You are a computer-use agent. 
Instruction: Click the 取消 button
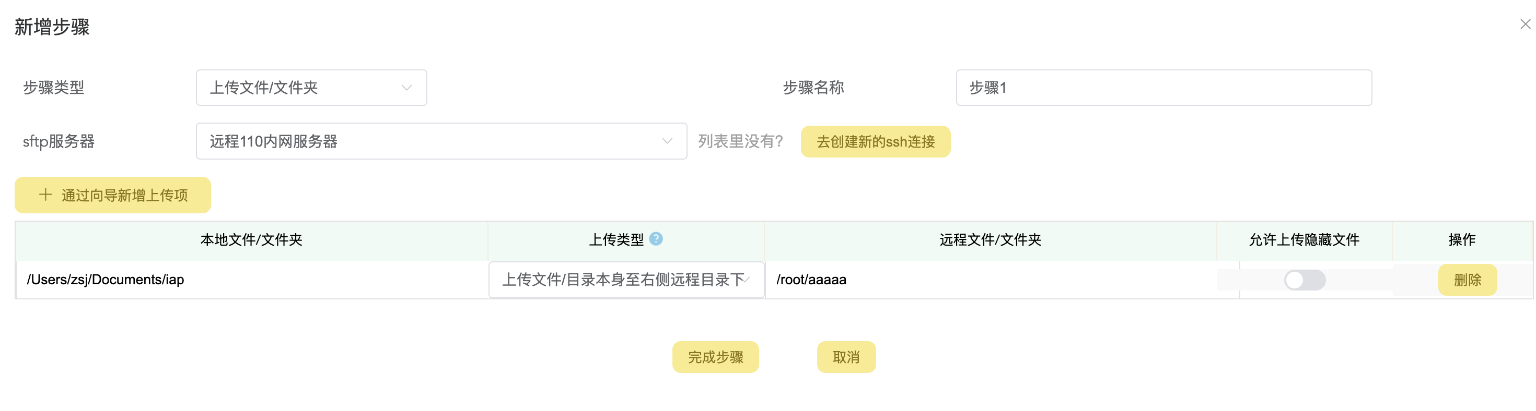(x=845, y=357)
